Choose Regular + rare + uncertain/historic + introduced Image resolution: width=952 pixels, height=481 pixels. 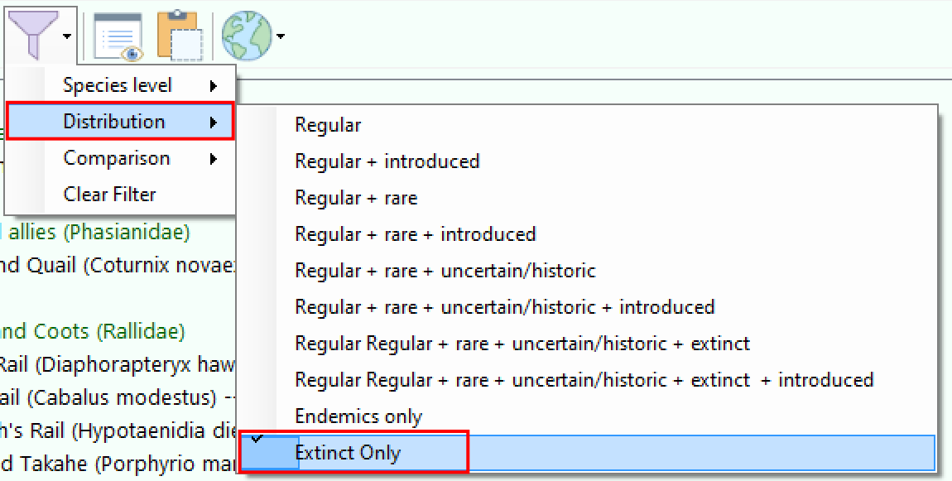[x=505, y=307]
